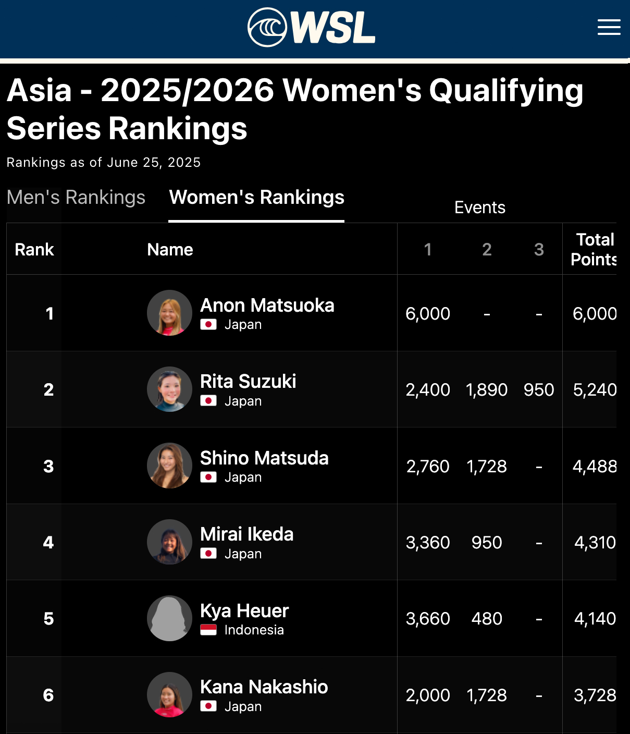
Task: Click Kana Nakashio's profile photo
Action: coord(170,694)
